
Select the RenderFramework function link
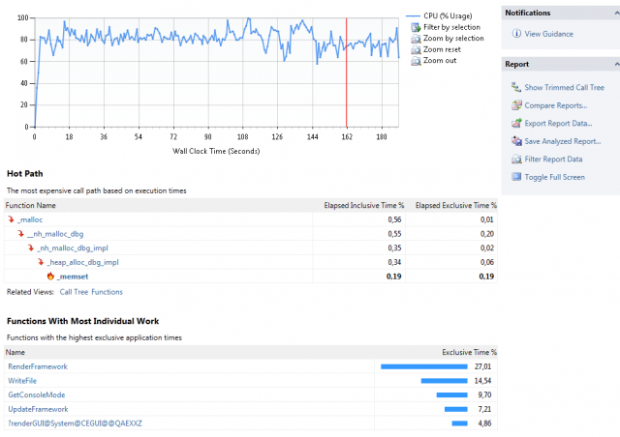click(38, 366)
